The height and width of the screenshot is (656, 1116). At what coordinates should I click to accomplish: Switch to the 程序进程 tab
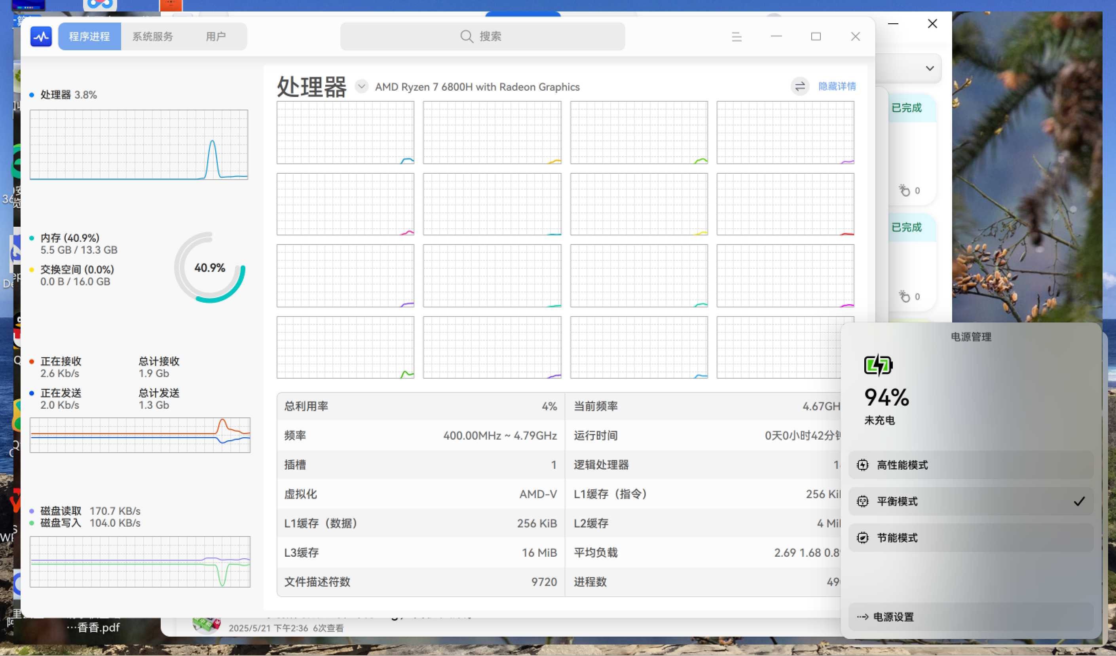89,36
